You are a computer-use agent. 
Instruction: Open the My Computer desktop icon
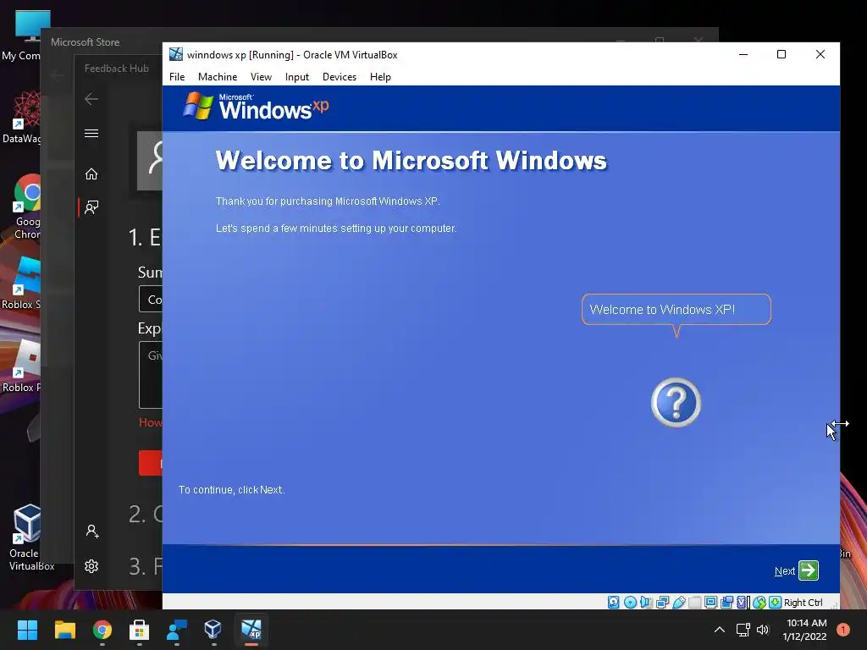(x=23, y=35)
